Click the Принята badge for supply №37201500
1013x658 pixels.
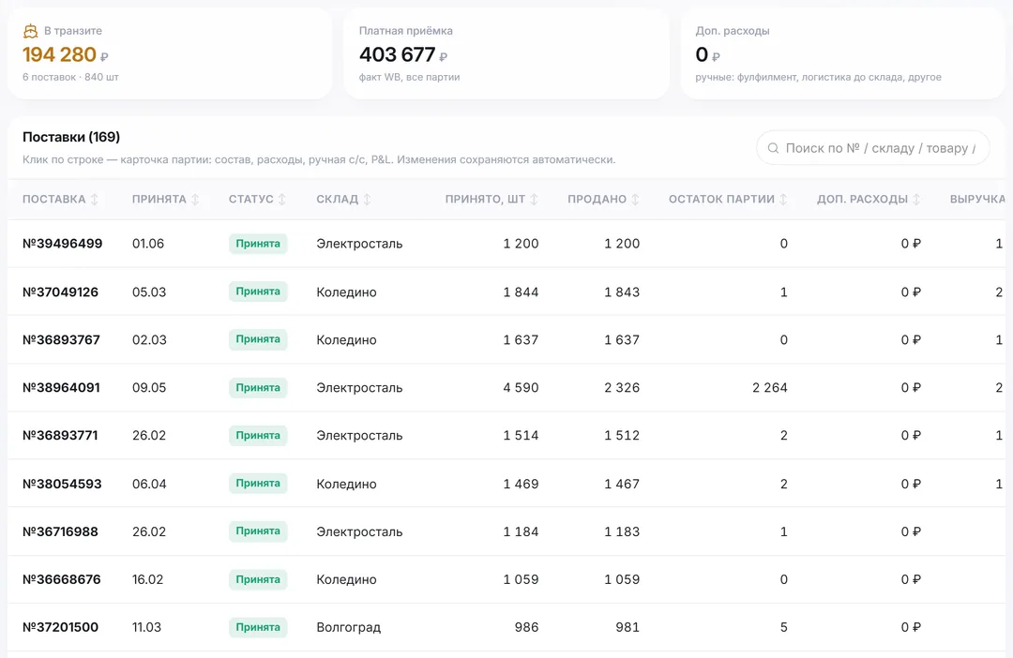coord(258,627)
